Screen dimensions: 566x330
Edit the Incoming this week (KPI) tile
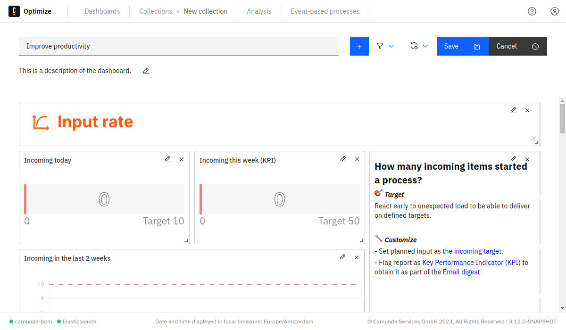(x=343, y=159)
